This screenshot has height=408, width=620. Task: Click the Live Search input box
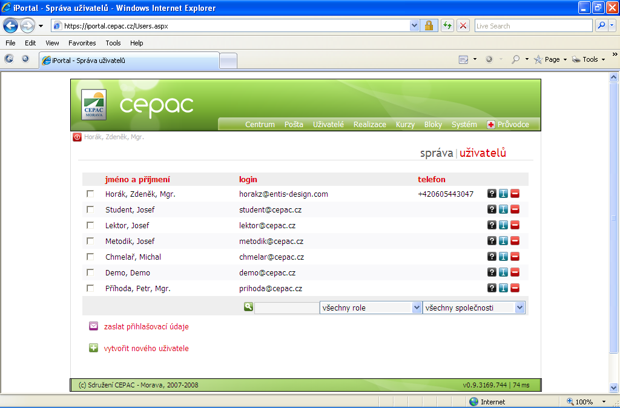point(533,25)
